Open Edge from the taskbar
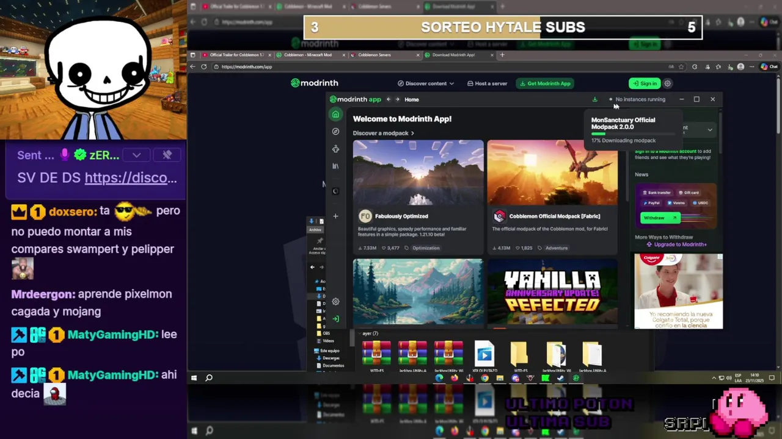The image size is (782, 439). coord(439,378)
